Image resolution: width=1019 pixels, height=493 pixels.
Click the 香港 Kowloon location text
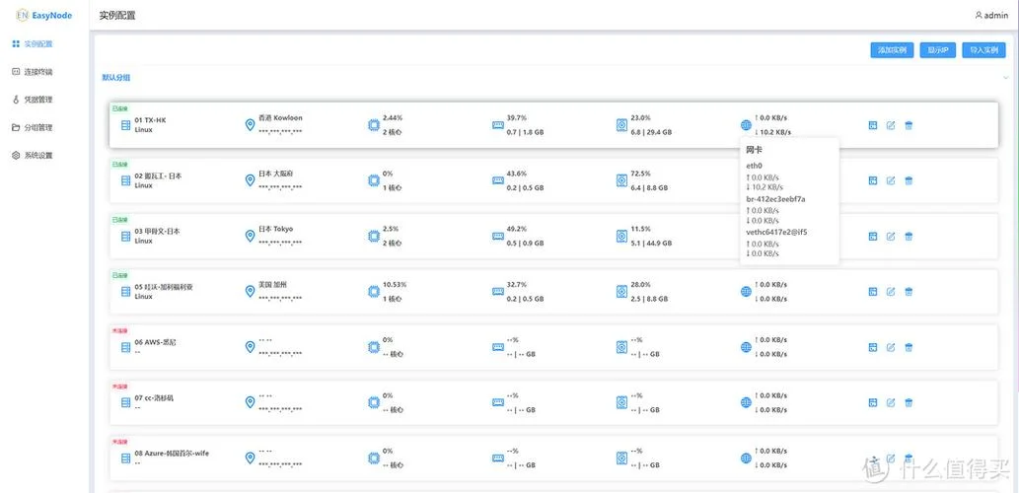point(280,118)
